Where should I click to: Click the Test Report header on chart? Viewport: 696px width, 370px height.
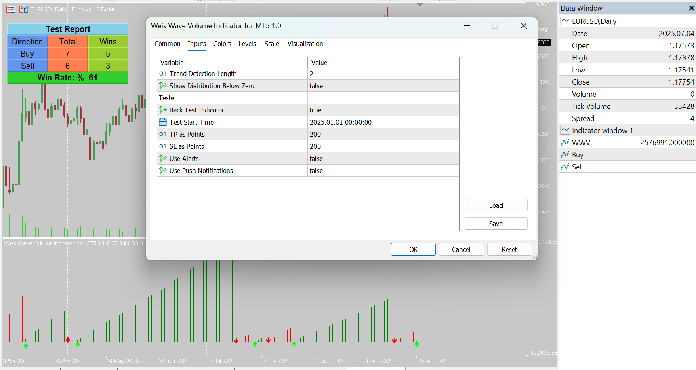68,29
